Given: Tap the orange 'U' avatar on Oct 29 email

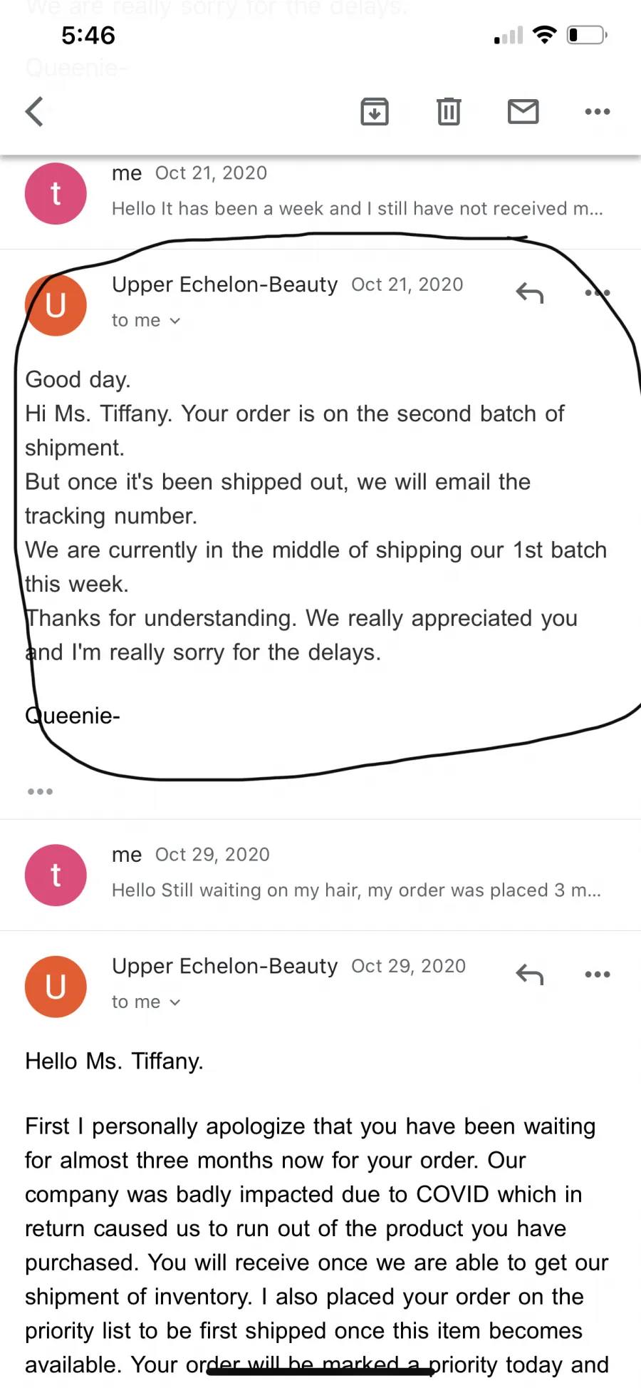Looking at the screenshot, I should tap(56, 987).
